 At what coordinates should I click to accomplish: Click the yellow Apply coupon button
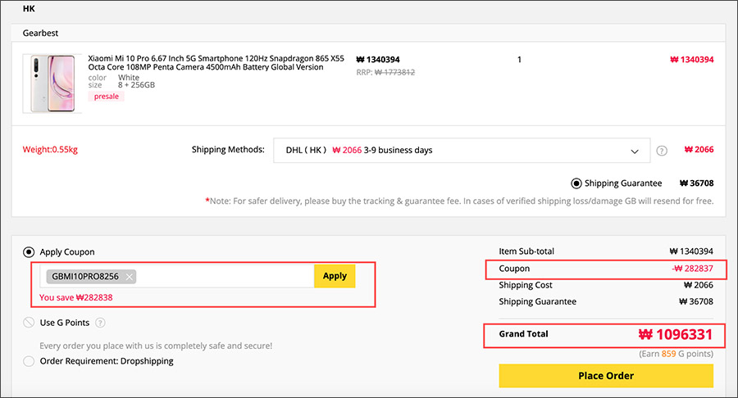[335, 276]
